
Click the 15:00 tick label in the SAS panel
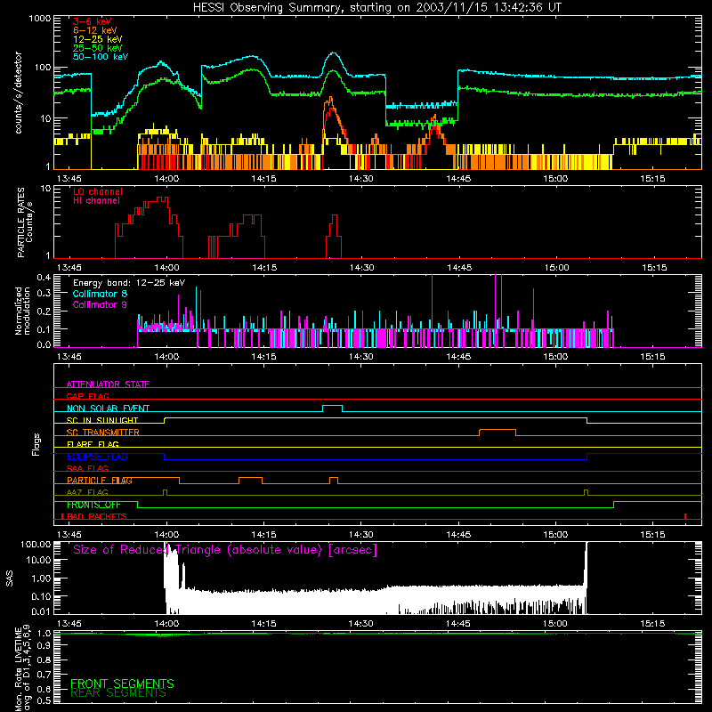555,624
